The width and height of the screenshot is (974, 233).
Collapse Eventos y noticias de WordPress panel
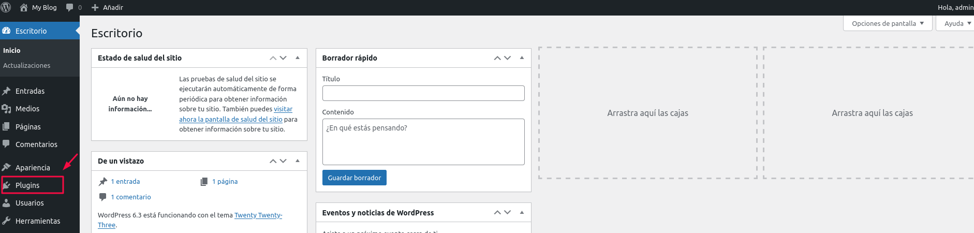point(522,212)
